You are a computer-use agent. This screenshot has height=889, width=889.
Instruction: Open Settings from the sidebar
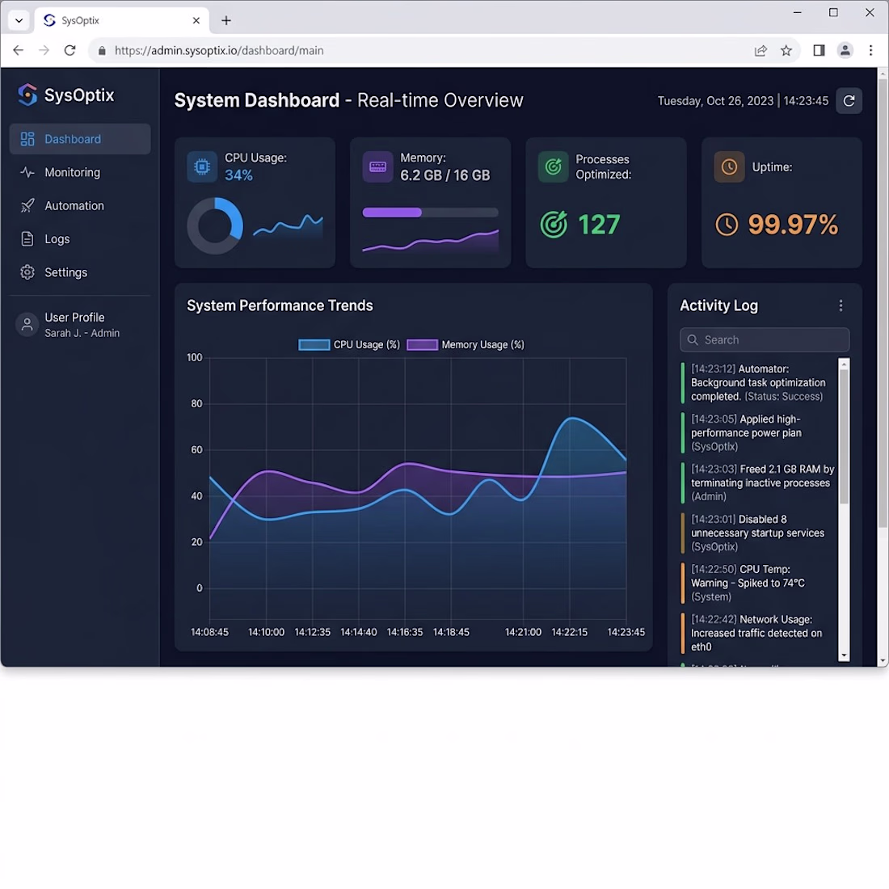[x=65, y=273]
